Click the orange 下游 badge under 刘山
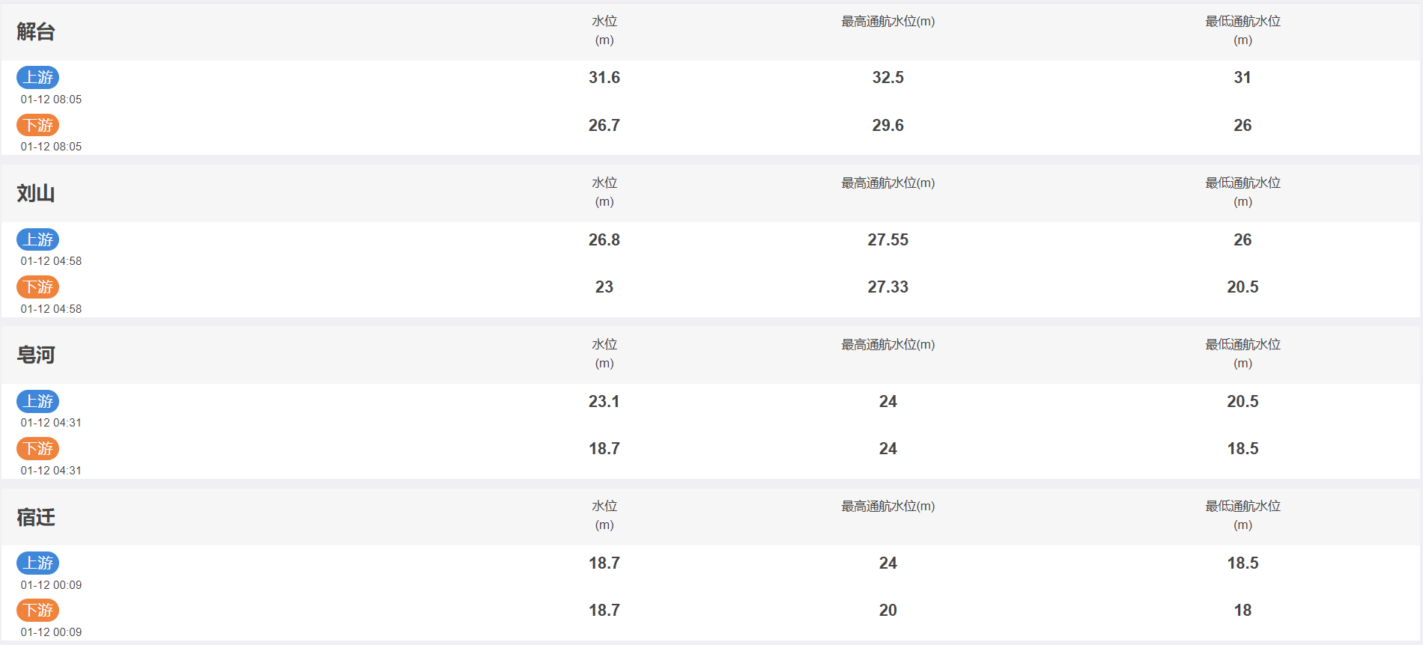1423x645 pixels. point(38,287)
